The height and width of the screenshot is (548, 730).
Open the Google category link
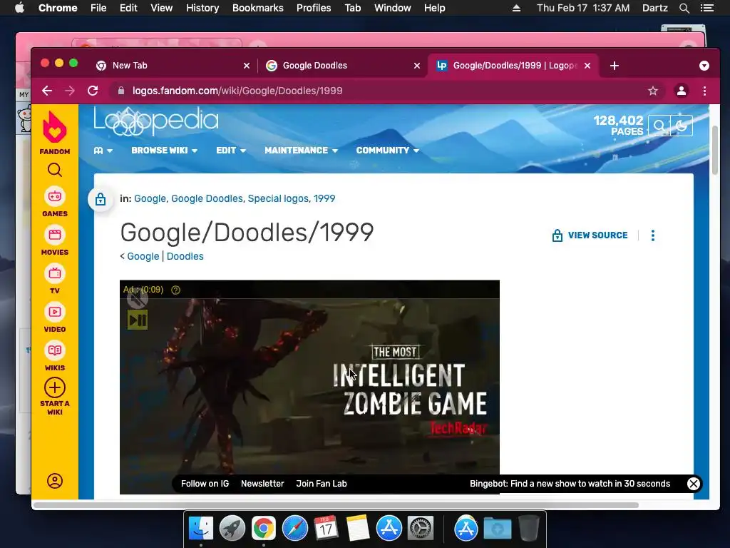150,198
